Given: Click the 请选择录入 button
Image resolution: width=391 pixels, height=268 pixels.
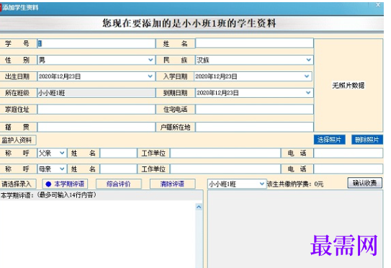Looking at the screenshot, I should (17, 184).
